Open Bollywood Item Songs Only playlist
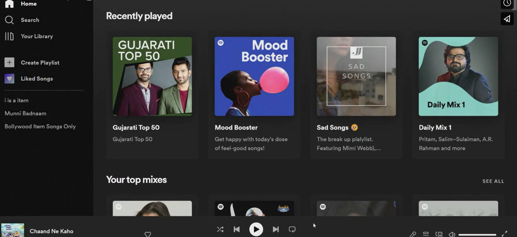 40,126
